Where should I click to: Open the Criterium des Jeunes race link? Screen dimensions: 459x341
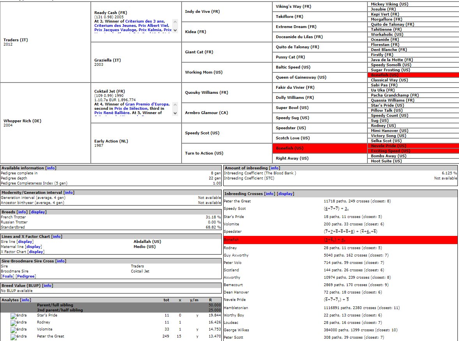pos(115,25)
